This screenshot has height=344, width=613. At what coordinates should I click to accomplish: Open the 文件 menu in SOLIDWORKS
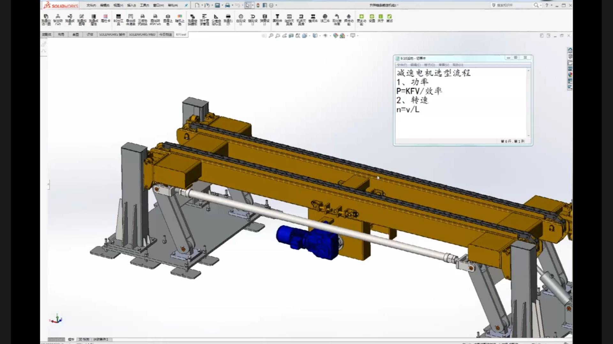91,5
